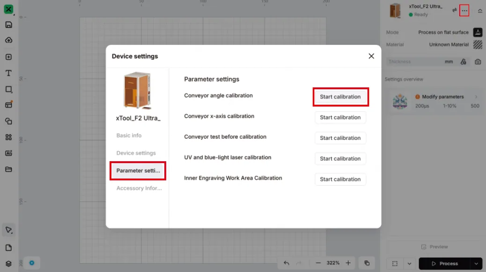Open the Accessory Information tab
The image size is (486, 272).
[138, 188]
